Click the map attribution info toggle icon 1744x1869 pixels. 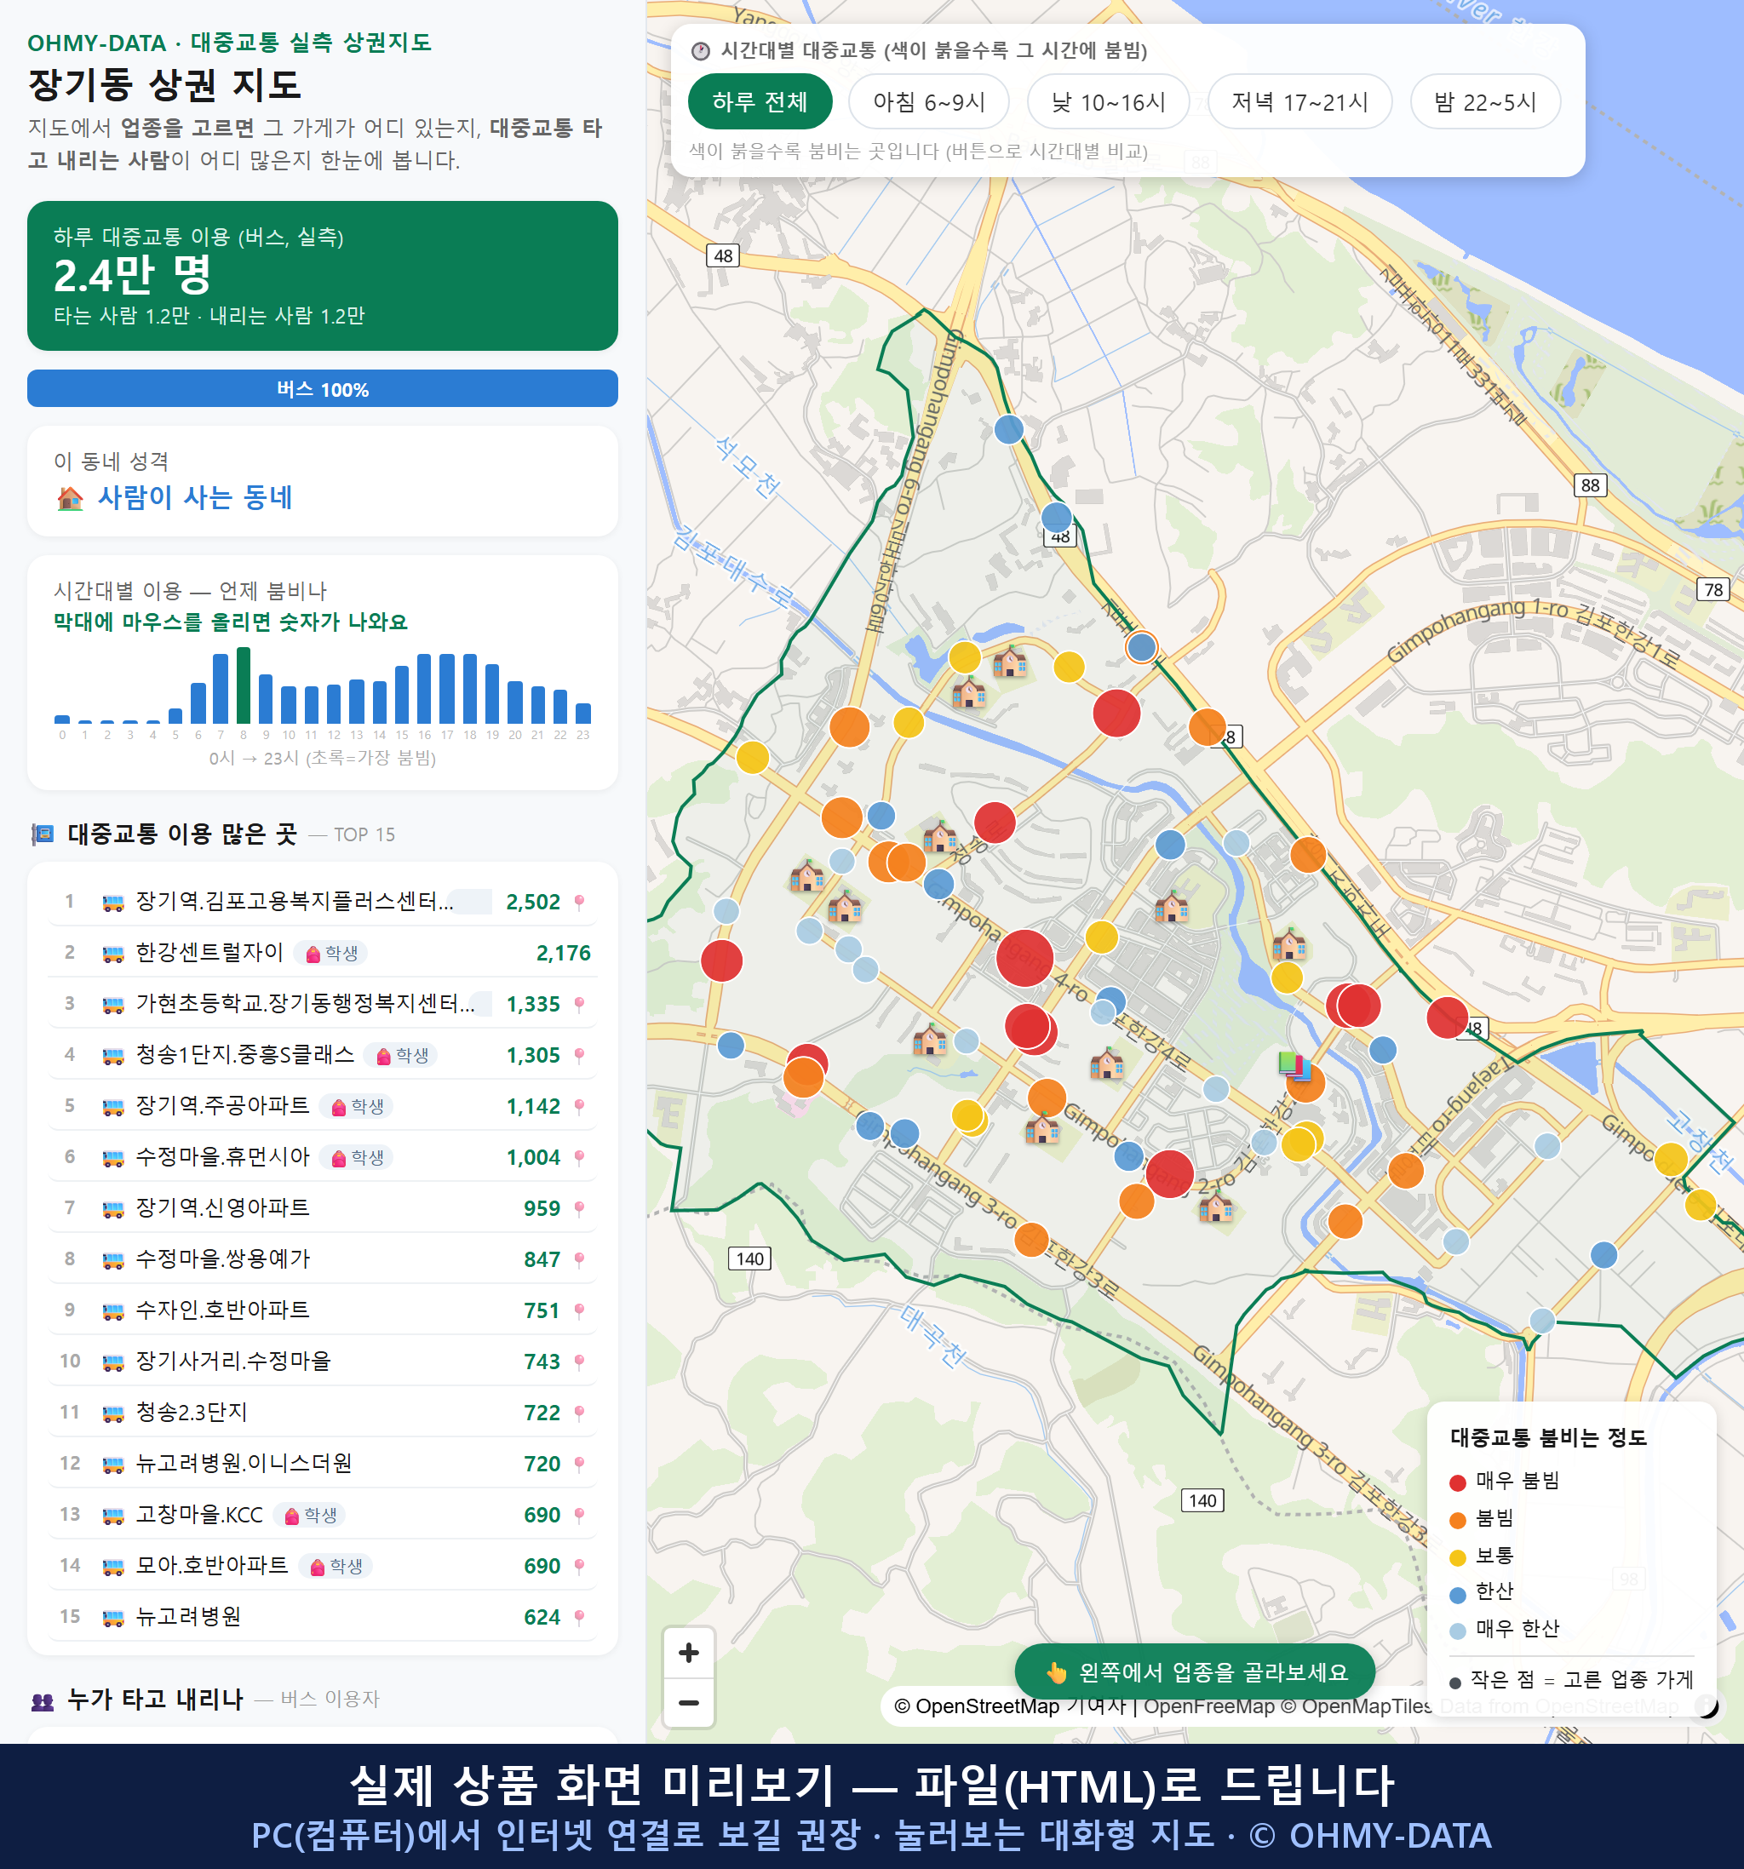(1706, 1706)
